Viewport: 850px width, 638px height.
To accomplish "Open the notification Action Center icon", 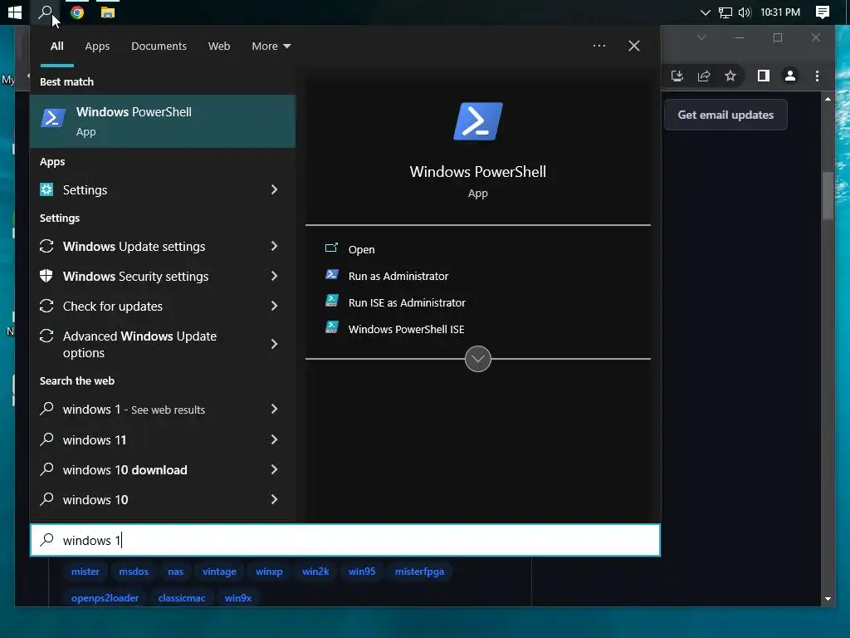I will 823,12.
